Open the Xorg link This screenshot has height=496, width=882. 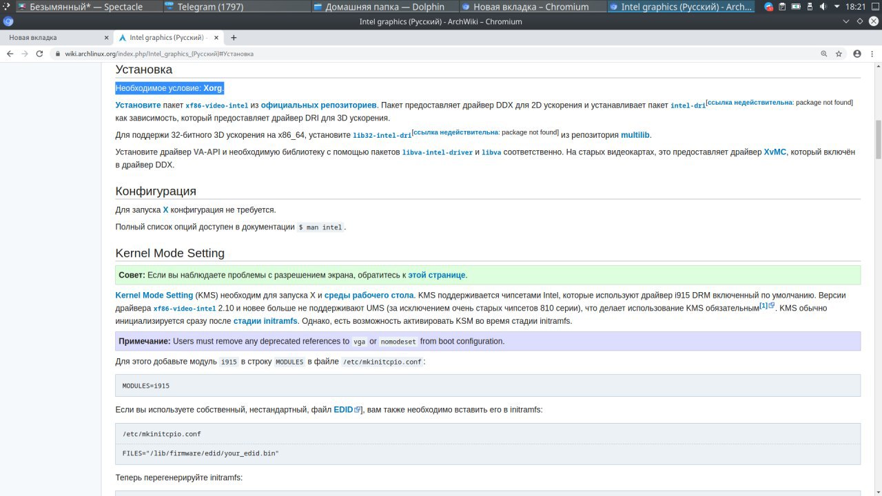213,88
